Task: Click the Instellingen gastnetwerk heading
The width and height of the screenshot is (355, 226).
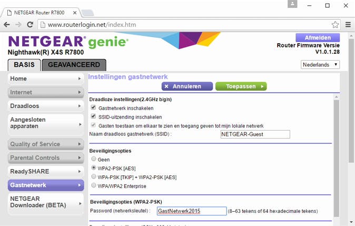Action: tap(128, 77)
